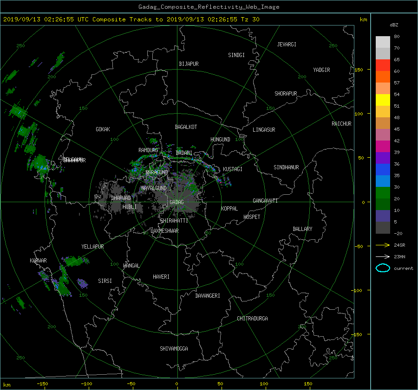This screenshot has width=418, height=390.
Task: Click the SIRSI city label
Action: point(105,281)
